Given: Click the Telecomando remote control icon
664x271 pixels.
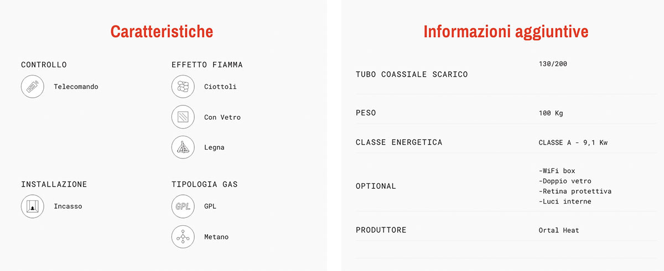Looking at the screenshot, I should [33, 87].
